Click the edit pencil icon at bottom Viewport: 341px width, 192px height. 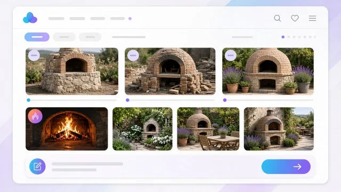click(37, 166)
